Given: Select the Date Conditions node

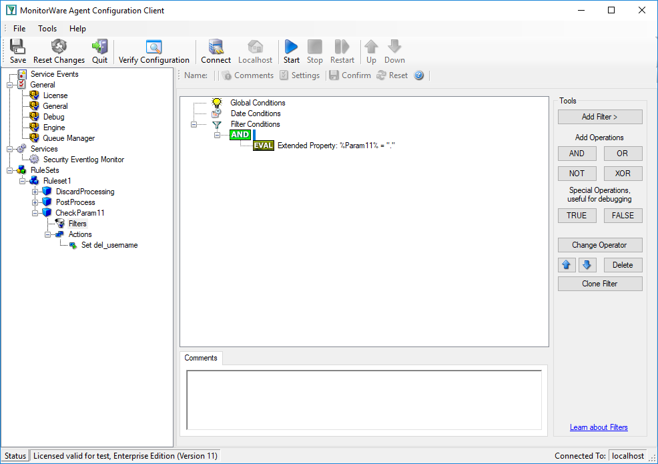Looking at the screenshot, I should 256,113.
